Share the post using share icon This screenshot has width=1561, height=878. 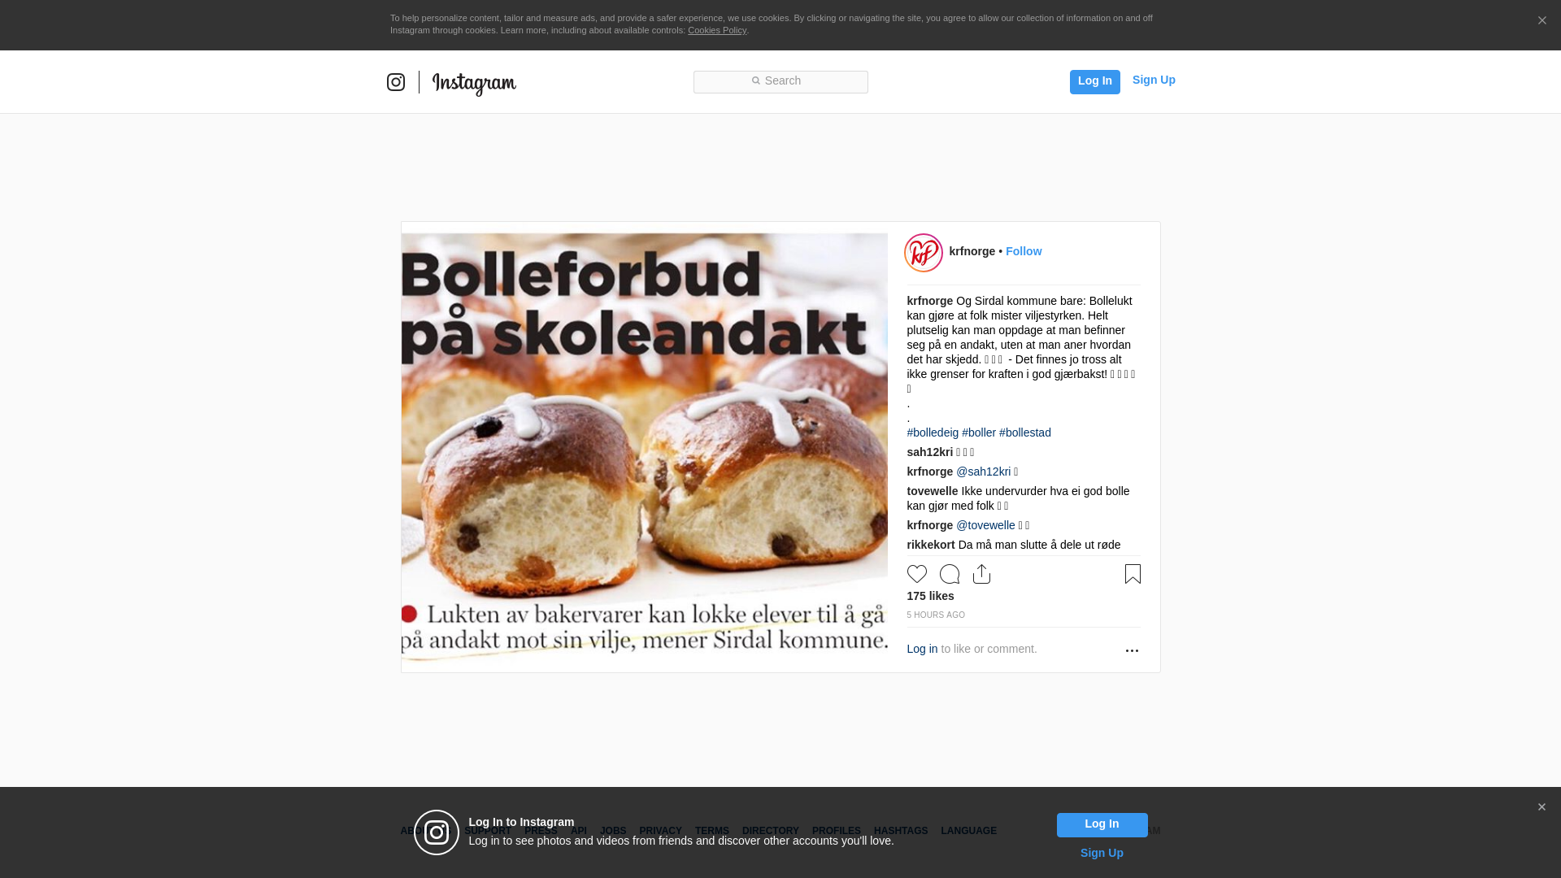tap(982, 574)
